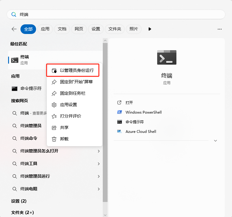Switch to the 设置 filter tab
Viewport: 232px width, 217px height.
pos(96,29)
